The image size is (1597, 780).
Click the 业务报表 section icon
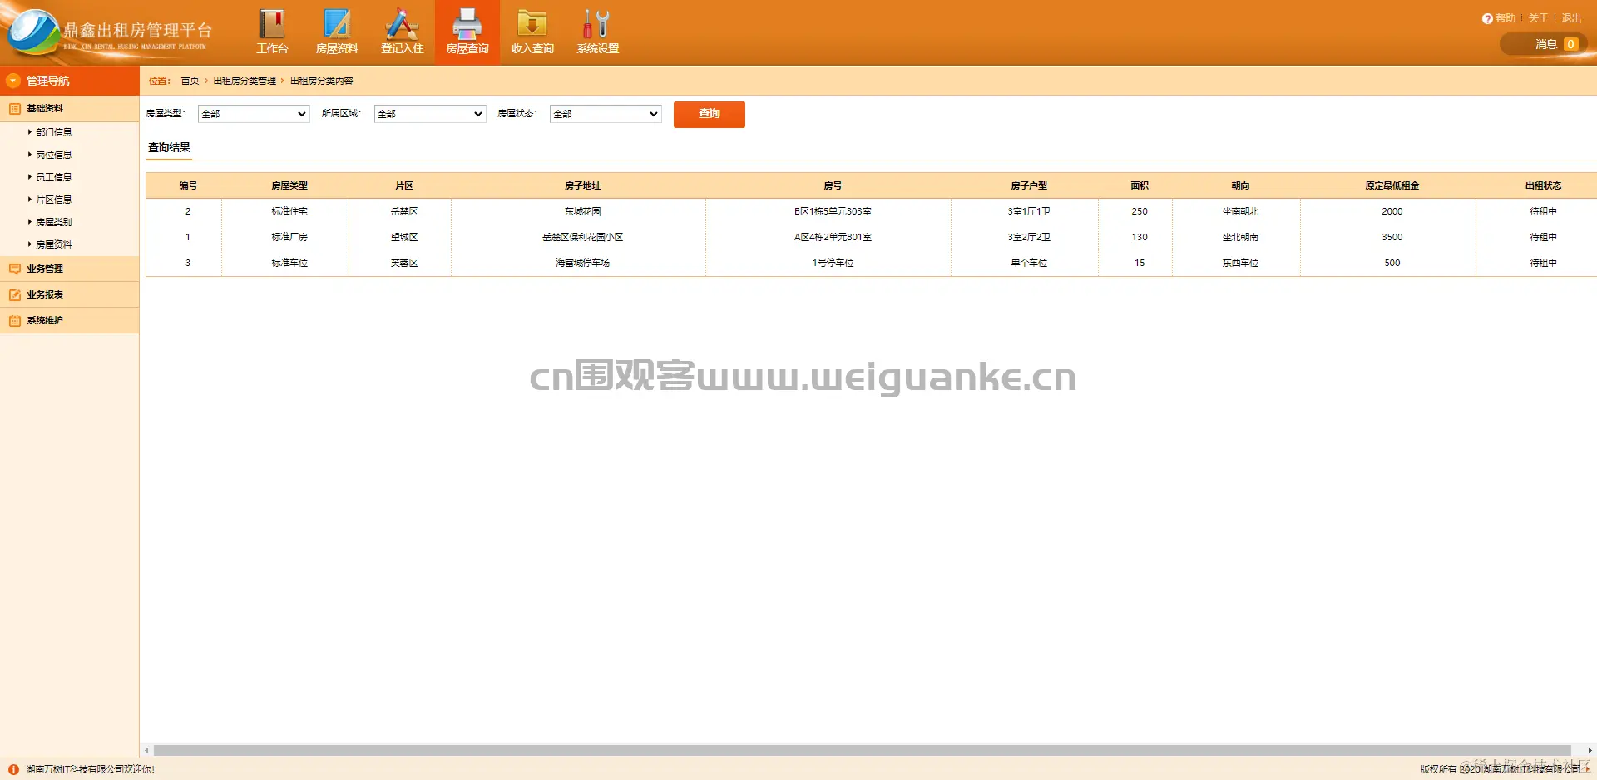pyautogui.click(x=15, y=294)
